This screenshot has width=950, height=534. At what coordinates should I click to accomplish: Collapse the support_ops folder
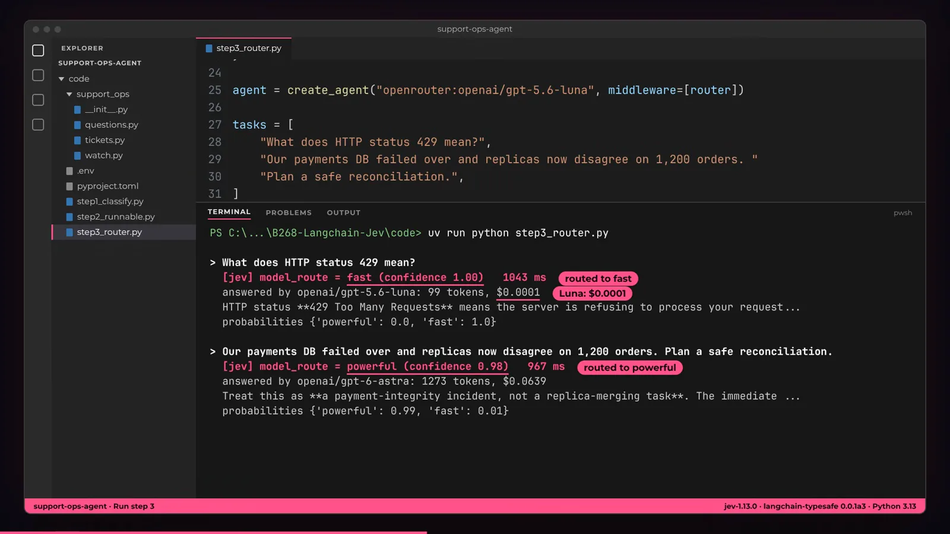point(69,94)
